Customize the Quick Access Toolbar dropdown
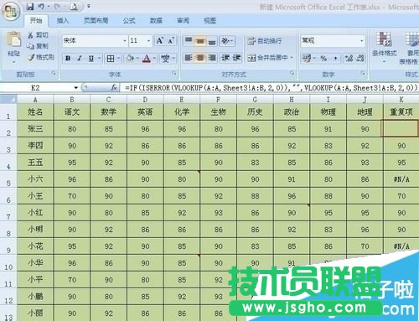Viewport: 419px width, 321px height. tap(89, 6)
